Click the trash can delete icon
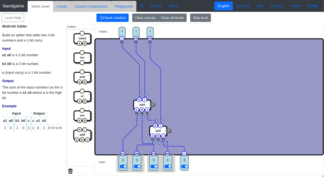This screenshot has height=177, width=324. (x=70, y=171)
